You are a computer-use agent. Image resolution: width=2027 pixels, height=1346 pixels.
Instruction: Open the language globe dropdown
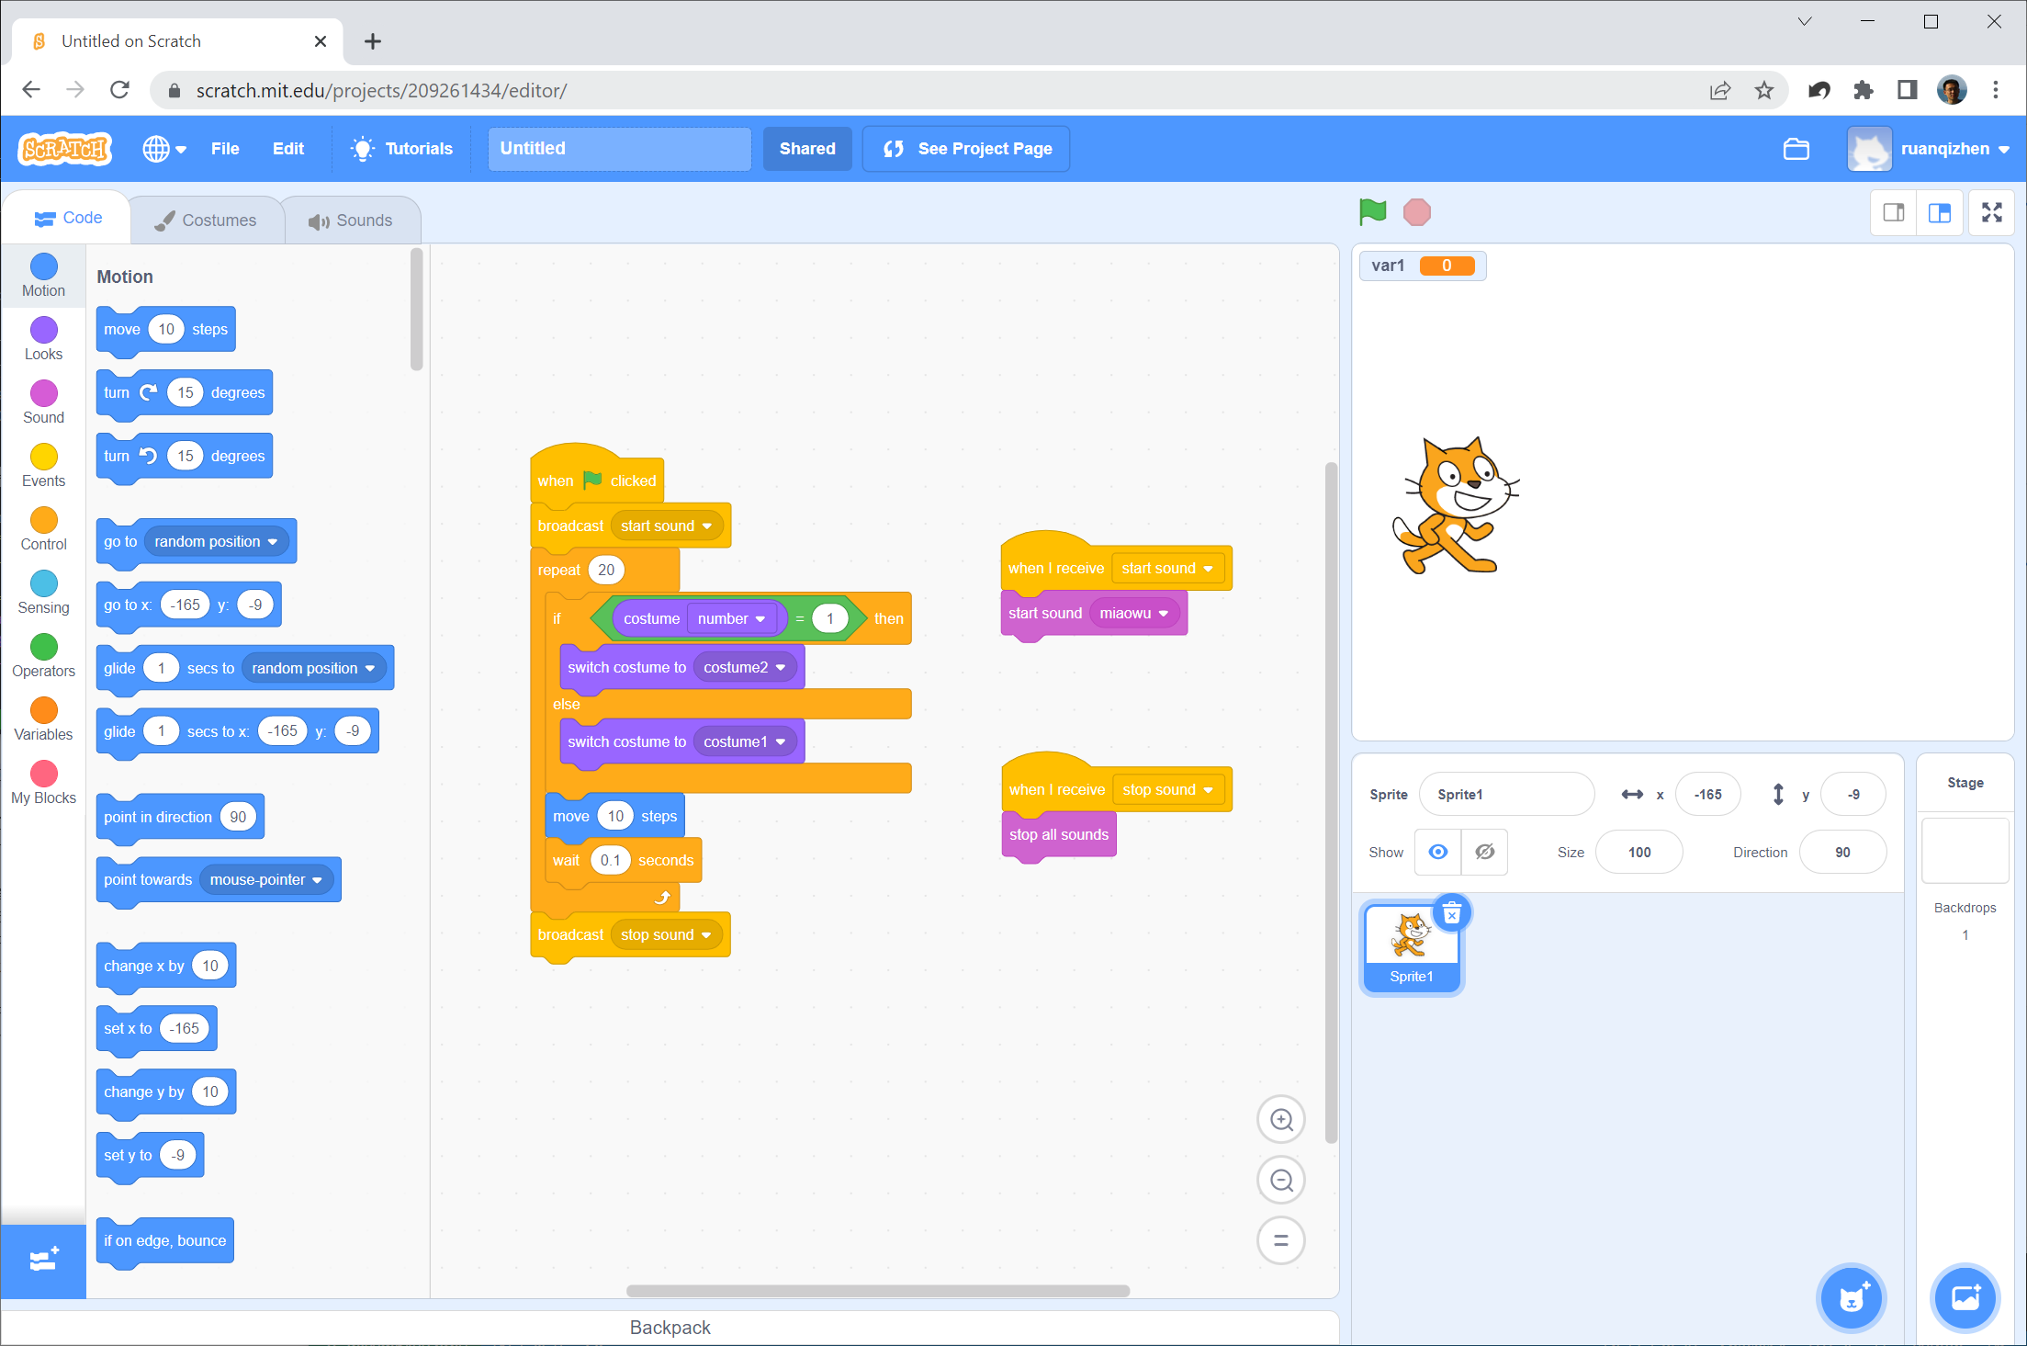[164, 149]
